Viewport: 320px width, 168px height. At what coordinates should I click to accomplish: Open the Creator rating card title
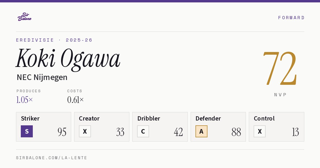pyautogui.click(x=89, y=118)
